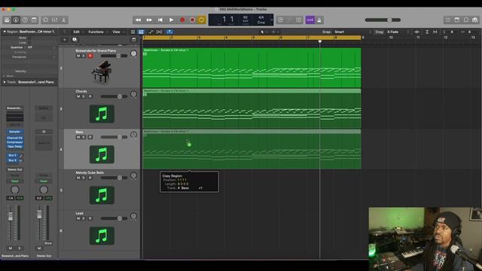Open the Mixer icon
The height and width of the screenshot is (271, 482).
(x=55, y=20)
